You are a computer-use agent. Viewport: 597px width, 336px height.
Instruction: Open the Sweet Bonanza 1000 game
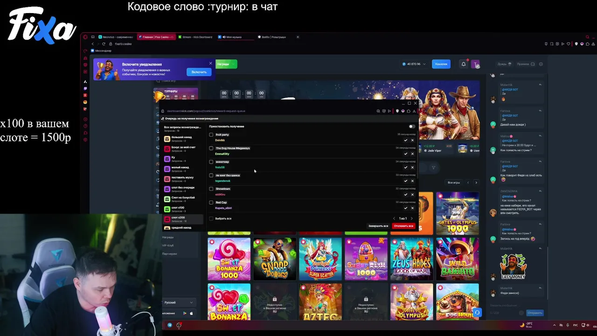229,259
